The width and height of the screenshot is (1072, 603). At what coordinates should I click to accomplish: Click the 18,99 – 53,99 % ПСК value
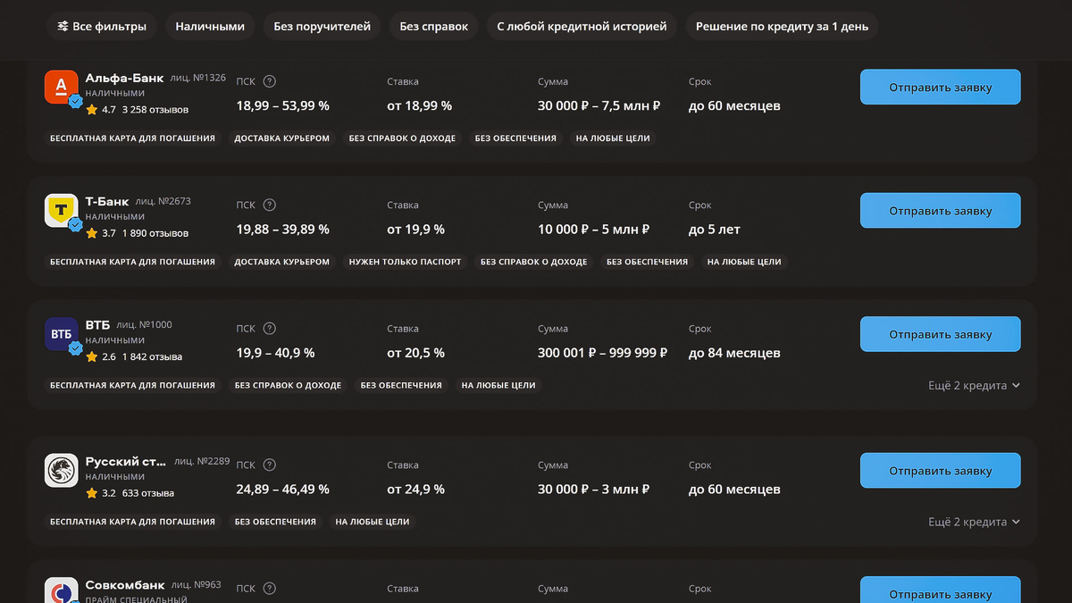(283, 105)
